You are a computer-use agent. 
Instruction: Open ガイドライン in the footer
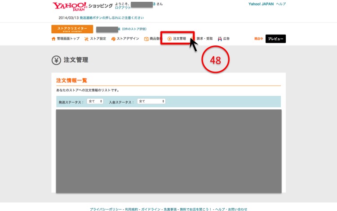click(x=151, y=209)
